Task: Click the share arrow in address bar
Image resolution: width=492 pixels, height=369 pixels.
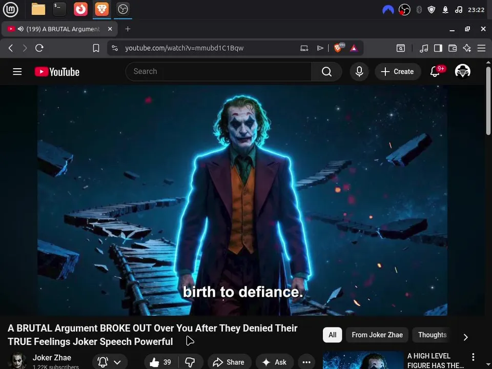Action: 320,48
